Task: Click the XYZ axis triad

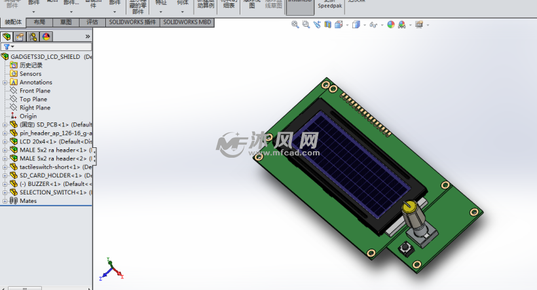Action: pos(111,269)
